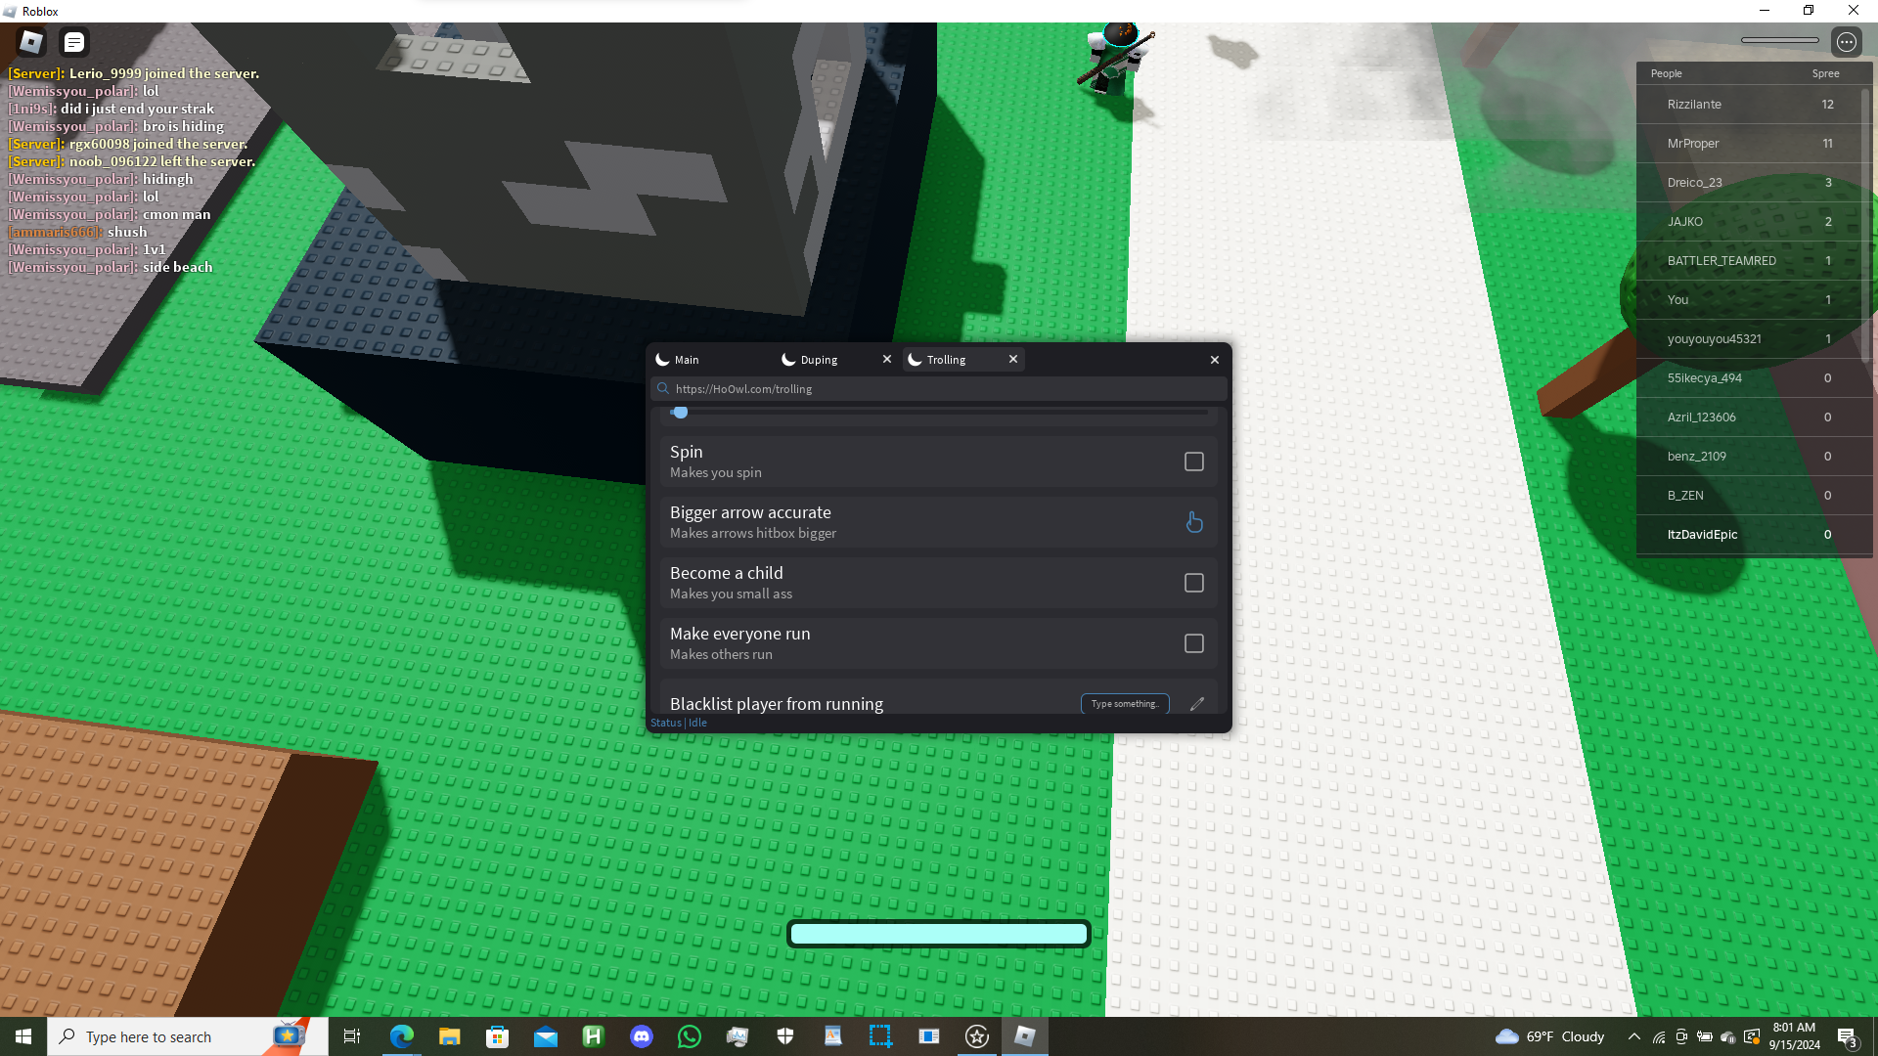Click the pencil icon beside Blacklist player
Screen dimensions: 1878x1056
1196,704
